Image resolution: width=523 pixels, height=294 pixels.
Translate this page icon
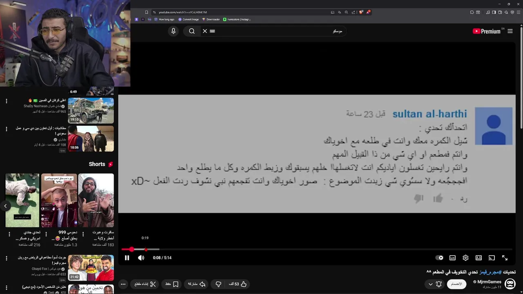pos(339,12)
